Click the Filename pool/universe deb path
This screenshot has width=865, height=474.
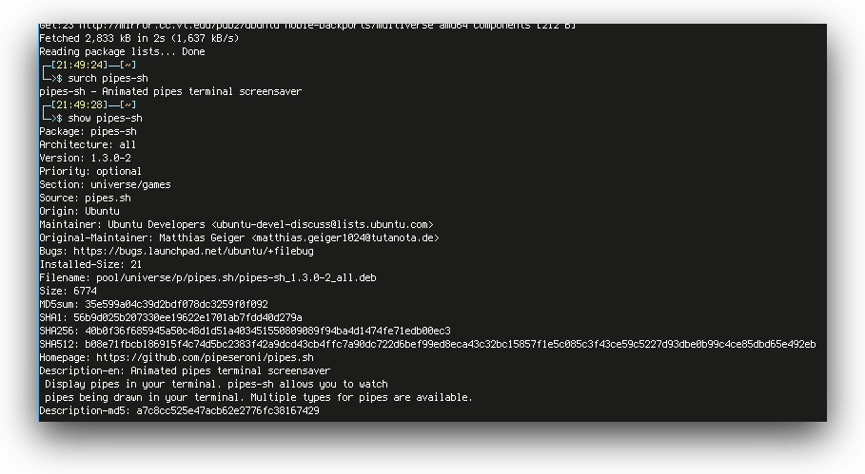click(x=236, y=277)
